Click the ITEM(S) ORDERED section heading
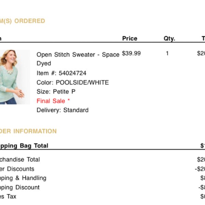 pos(22,21)
